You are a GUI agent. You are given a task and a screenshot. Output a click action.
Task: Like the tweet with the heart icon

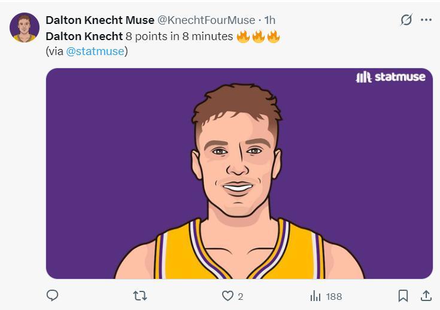(x=227, y=296)
